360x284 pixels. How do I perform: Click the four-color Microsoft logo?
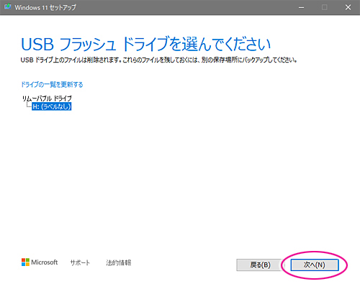25,262
